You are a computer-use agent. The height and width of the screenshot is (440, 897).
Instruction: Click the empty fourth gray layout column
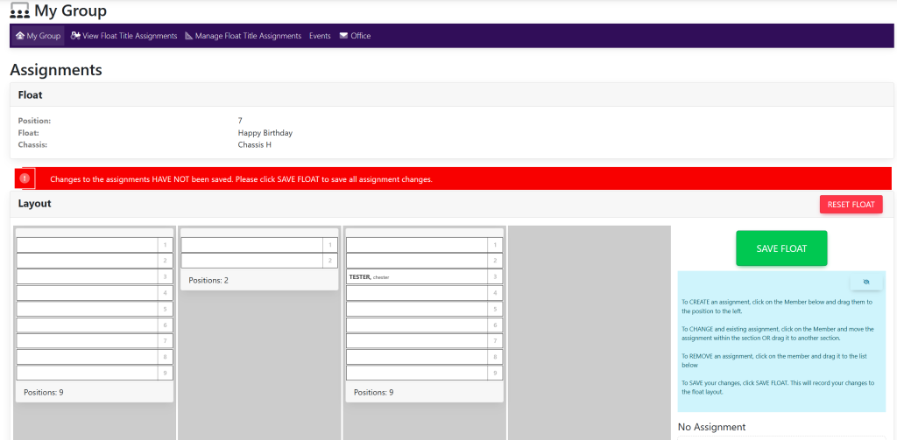(589, 332)
